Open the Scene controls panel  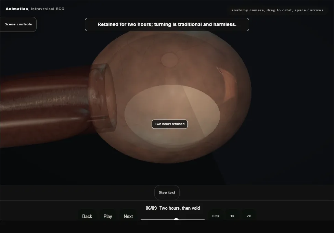[x=18, y=24]
